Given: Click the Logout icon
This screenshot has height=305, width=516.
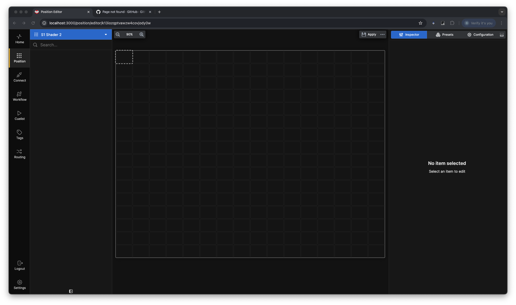Looking at the screenshot, I should click(x=20, y=263).
